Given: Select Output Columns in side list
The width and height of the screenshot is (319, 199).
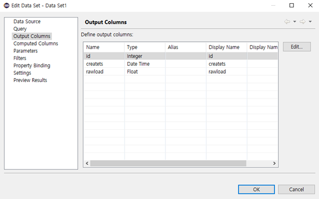Looking at the screenshot, I should (32, 36).
